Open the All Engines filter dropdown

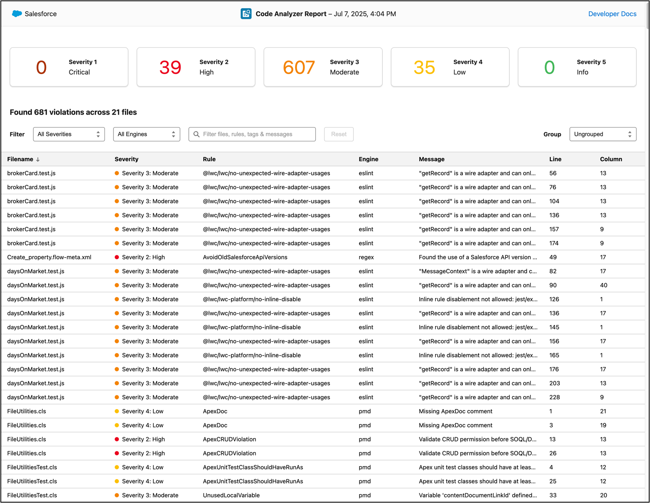click(x=147, y=134)
